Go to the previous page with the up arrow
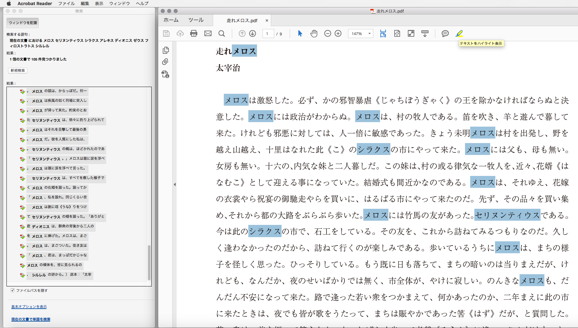 (242, 34)
